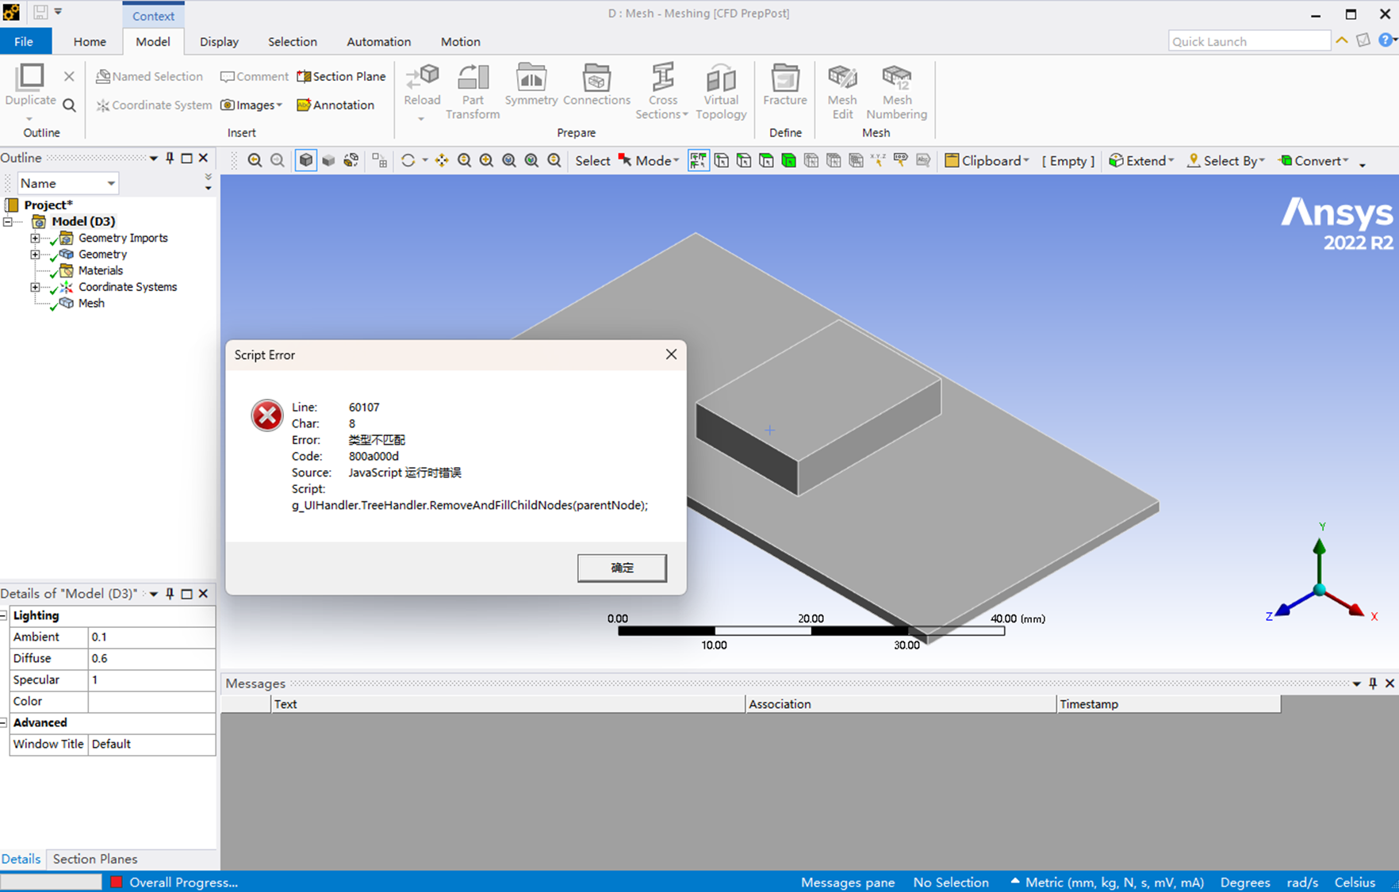Select the vertex selection filter
The image size is (1399, 892).
click(721, 160)
